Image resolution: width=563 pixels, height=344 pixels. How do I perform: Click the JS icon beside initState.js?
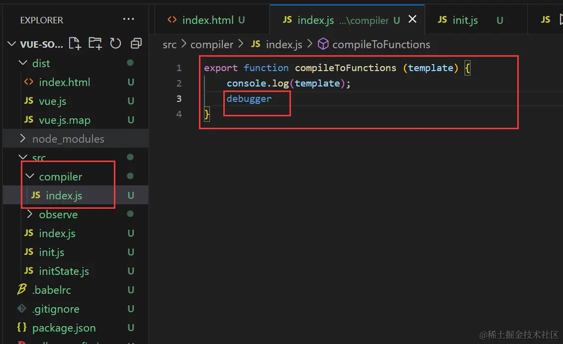click(29, 270)
